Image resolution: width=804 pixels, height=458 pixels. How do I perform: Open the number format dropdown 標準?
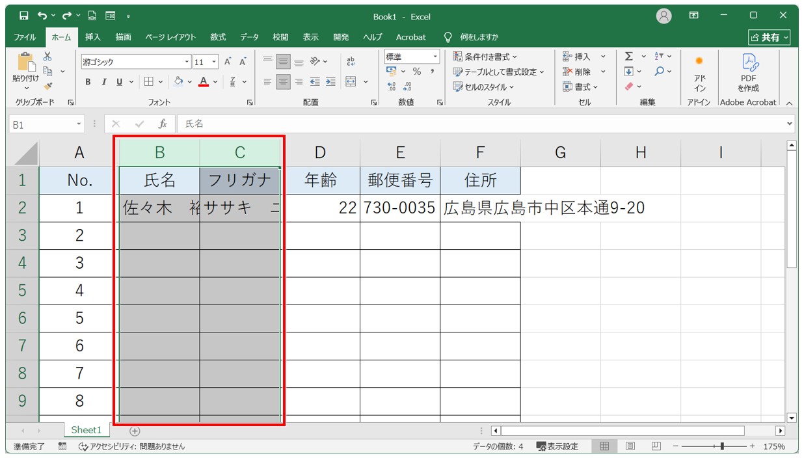click(x=435, y=57)
